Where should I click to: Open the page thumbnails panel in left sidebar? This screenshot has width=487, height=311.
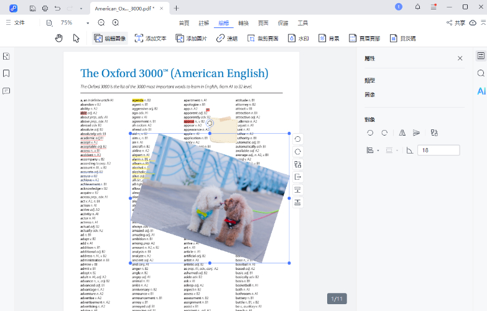(x=6, y=56)
